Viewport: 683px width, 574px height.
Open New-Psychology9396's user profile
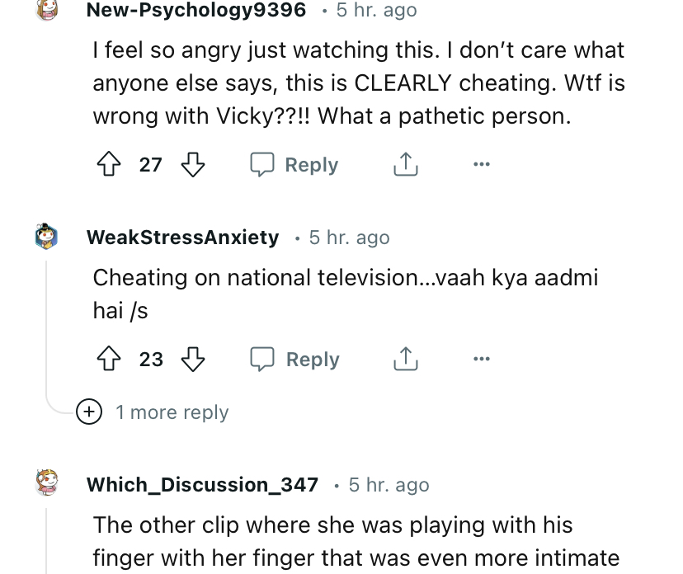click(x=196, y=11)
